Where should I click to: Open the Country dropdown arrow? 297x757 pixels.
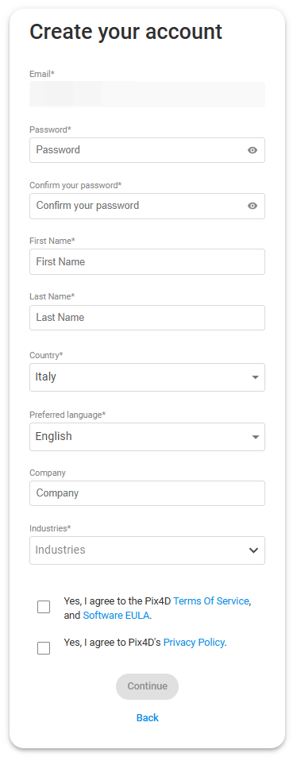[x=256, y=377]
